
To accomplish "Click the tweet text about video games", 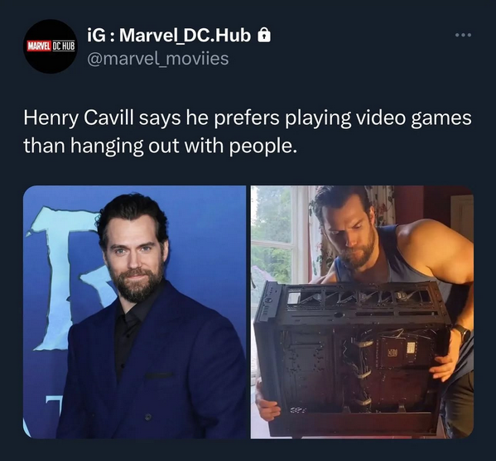I will point(248,132).
